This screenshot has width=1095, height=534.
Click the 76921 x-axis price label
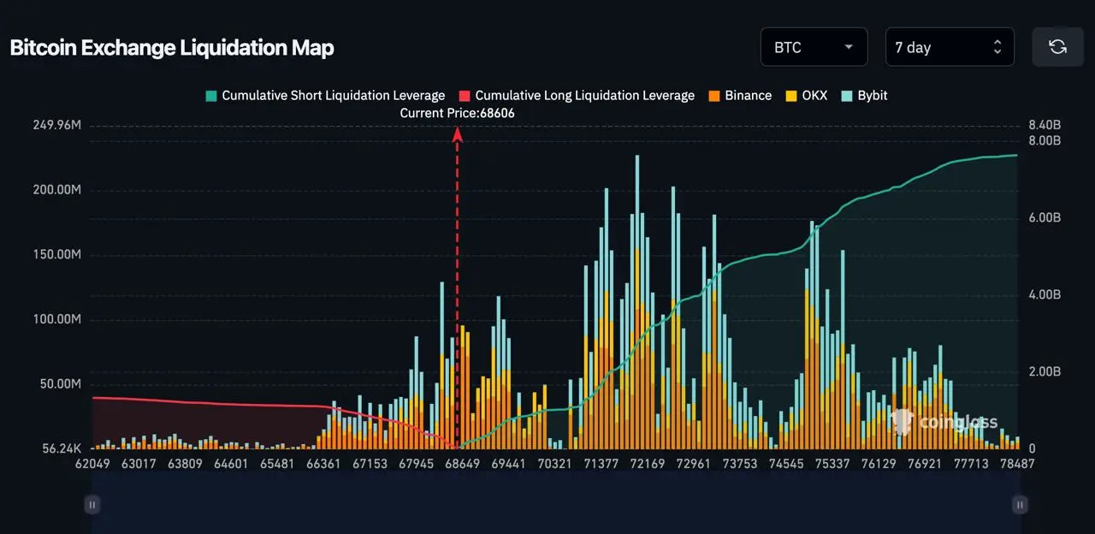pyautogui.click(x=925, y=464)
